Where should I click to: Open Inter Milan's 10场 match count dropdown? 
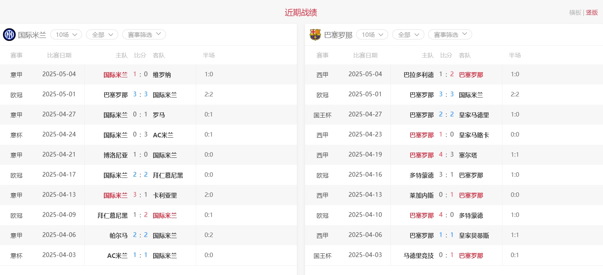[x=66, y=35]
